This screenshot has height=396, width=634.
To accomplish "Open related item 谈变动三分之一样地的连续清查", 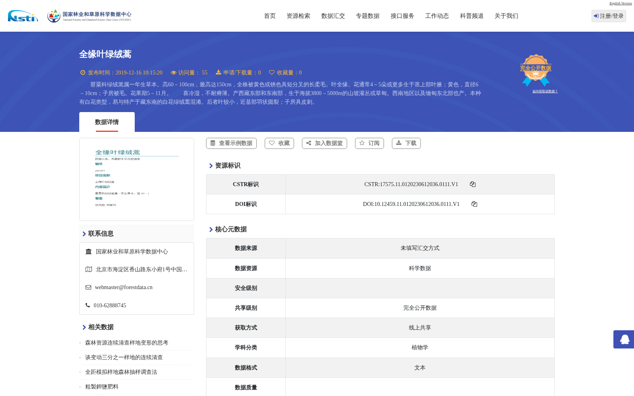I will [x=124, y=358].
